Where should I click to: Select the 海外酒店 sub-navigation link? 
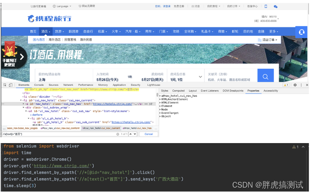pyautogui.click(x=55, y=40)
